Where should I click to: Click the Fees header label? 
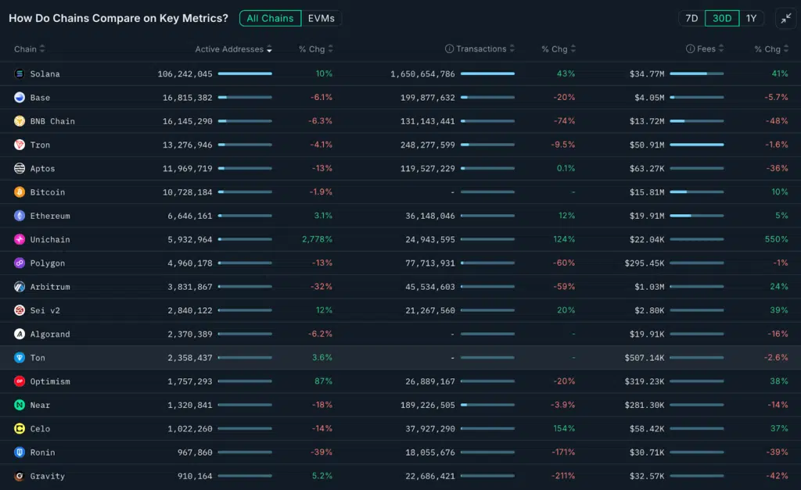pyautogui.click(x=706, y=49)
